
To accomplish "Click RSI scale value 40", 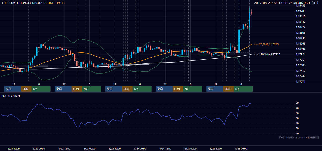I will [297, 123].
